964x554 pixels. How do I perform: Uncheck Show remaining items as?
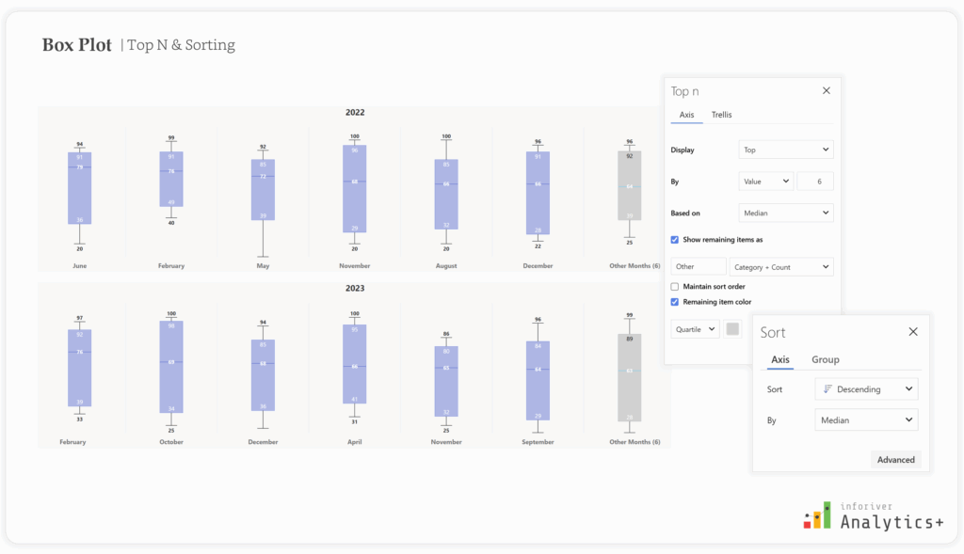[x=674, y=239]
